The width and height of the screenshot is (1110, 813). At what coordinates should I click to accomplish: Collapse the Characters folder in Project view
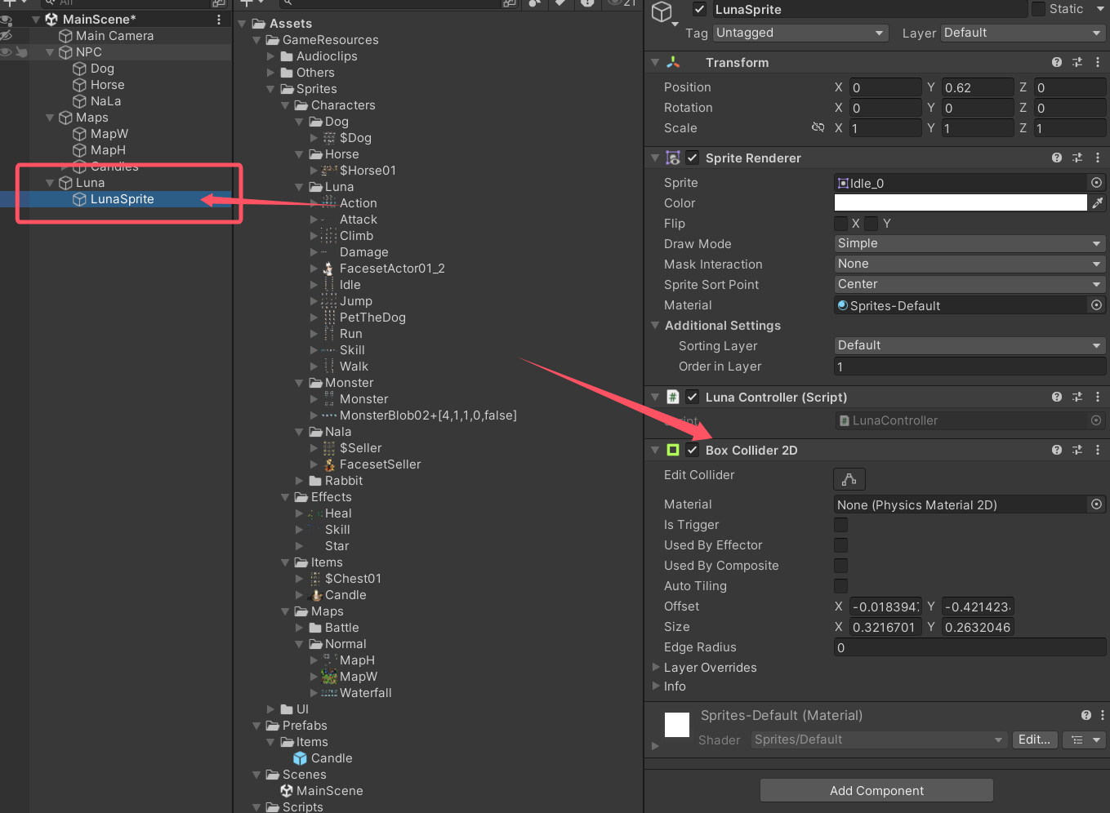click(285, 104)
